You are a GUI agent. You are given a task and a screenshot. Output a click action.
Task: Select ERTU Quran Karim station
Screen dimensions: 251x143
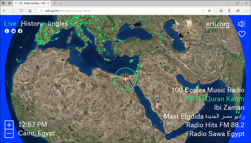tap(215, 99)
